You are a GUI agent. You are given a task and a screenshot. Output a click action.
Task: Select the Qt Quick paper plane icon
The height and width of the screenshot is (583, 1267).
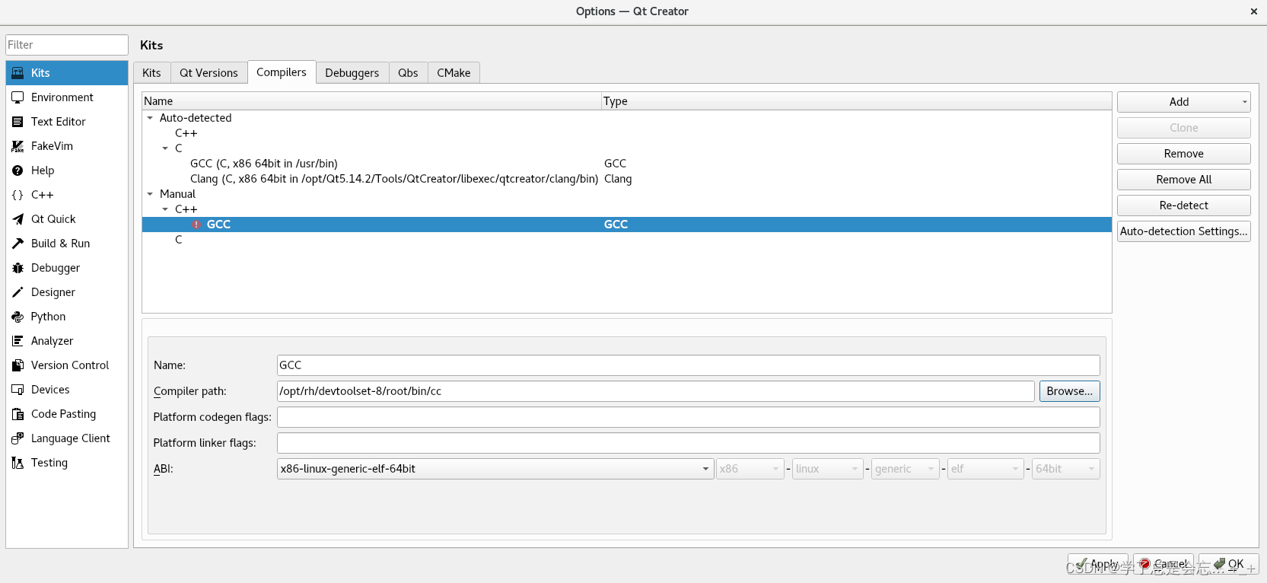[x=18, y=219]
